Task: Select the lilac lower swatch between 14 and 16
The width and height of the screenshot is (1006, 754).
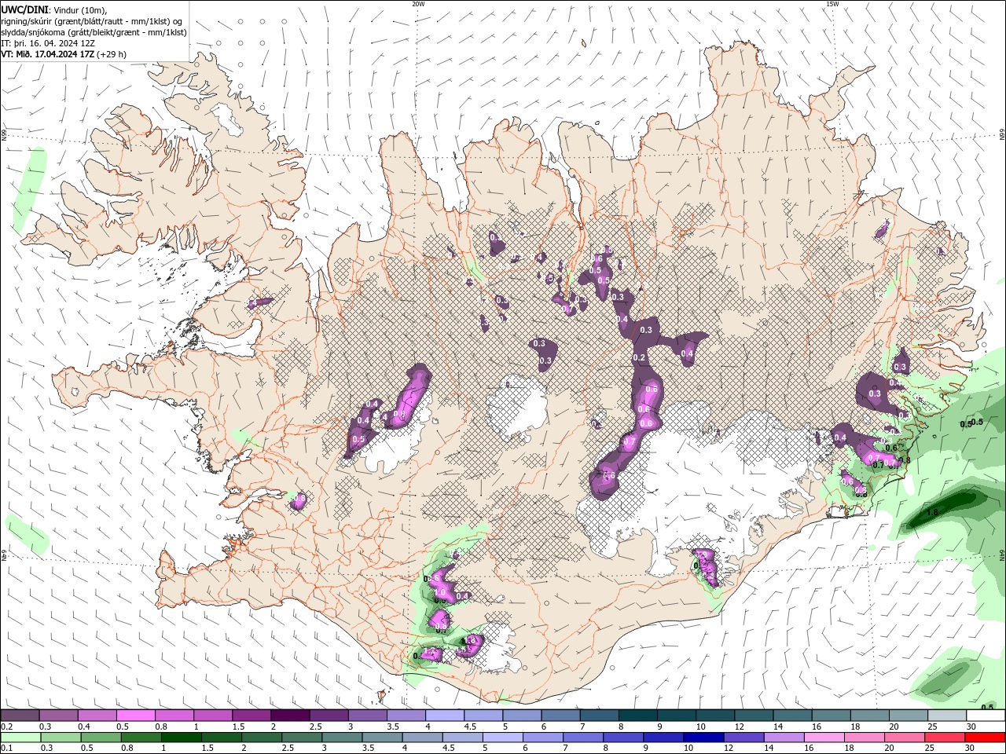Action: pos(784,738)
